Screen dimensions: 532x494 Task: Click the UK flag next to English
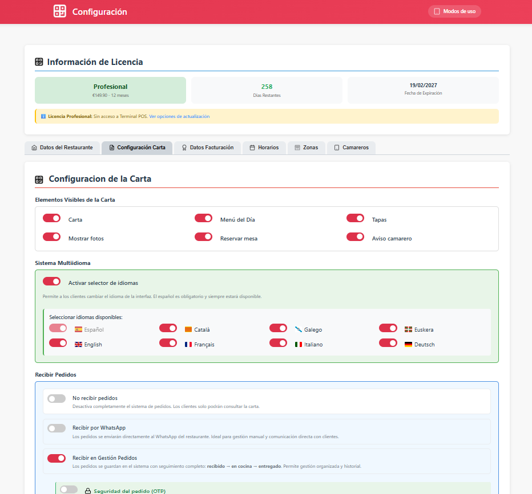tap(78, 344)
